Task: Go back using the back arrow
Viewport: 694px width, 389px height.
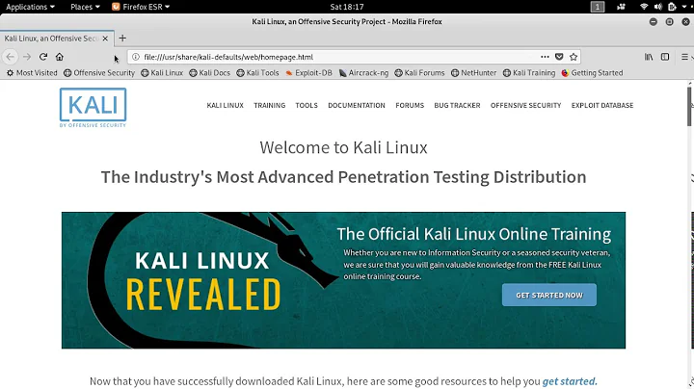Action: point(11,57)
